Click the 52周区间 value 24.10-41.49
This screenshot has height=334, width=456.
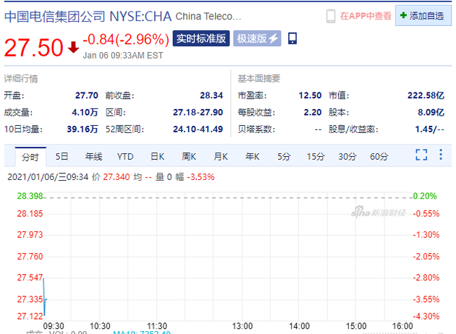click(198, 129)
